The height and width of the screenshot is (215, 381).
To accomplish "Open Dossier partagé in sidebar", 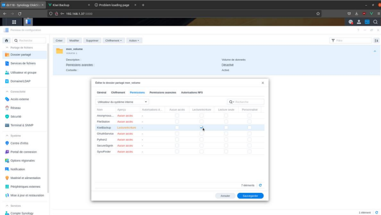I will coord(24,55).
